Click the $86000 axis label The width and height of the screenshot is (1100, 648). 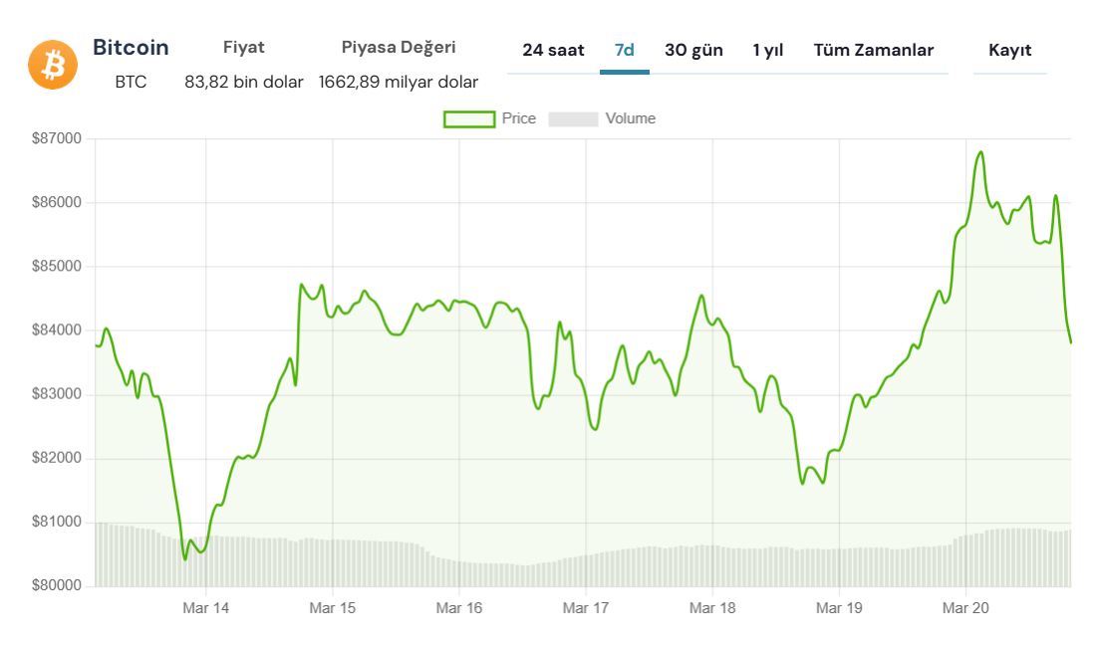pos(57,202)
